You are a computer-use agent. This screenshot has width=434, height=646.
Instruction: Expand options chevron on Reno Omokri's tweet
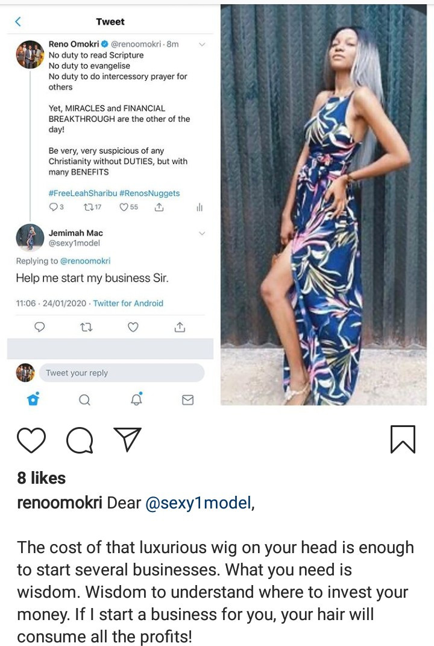[x=202, y=44]
